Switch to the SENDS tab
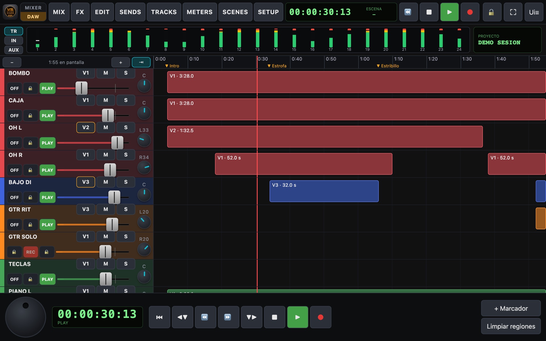The width and height of the screenshot is (546, 341). point(130,12)
